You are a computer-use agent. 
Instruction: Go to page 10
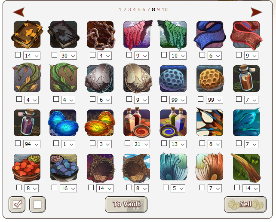(165, 9)
